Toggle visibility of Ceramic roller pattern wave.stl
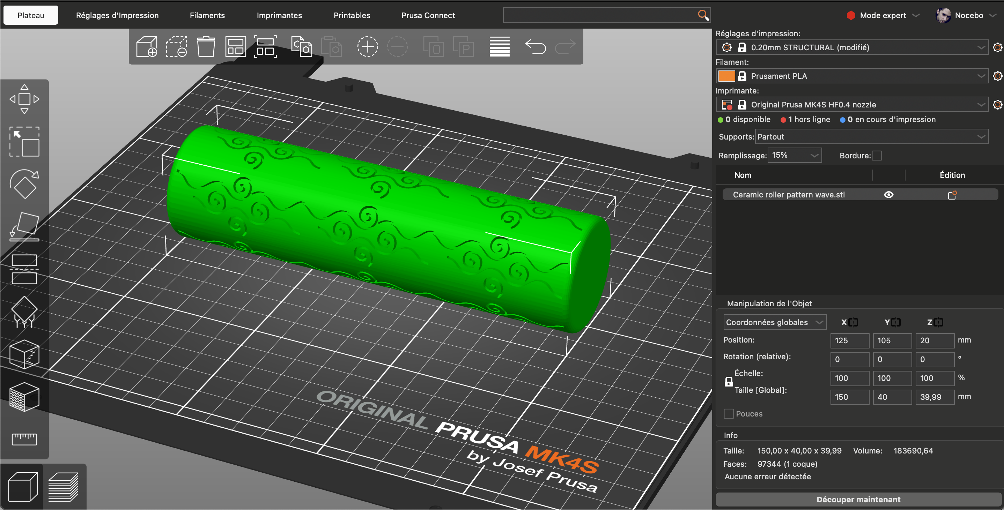1004x510 pixels. coord(889,195)
